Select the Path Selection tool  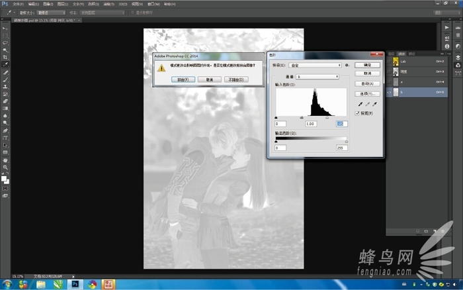5,145
